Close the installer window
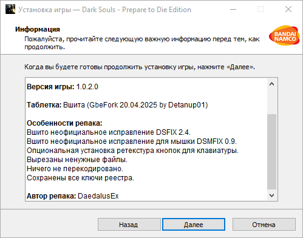This screenshot has height=238, width=303. pyautogui.click(x=288, y=9)
